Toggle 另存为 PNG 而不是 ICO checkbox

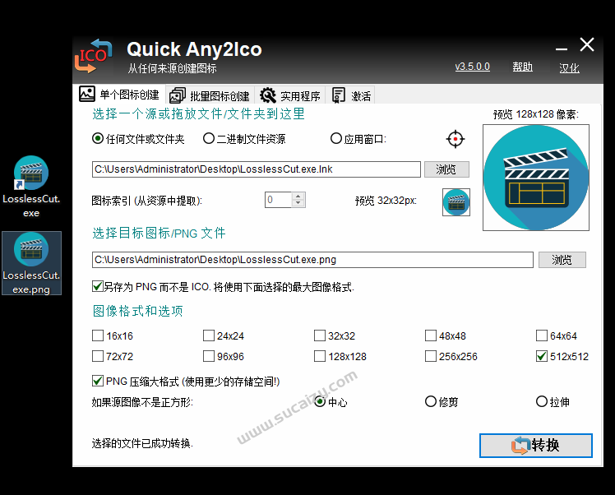[x=97, y=286]
